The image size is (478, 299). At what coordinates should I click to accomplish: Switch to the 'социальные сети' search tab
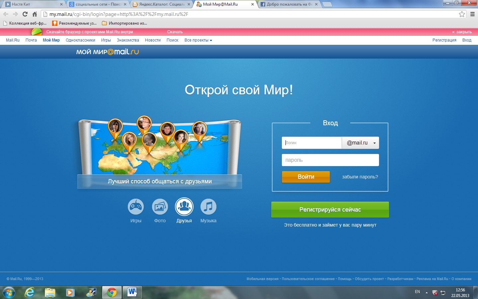98,4
